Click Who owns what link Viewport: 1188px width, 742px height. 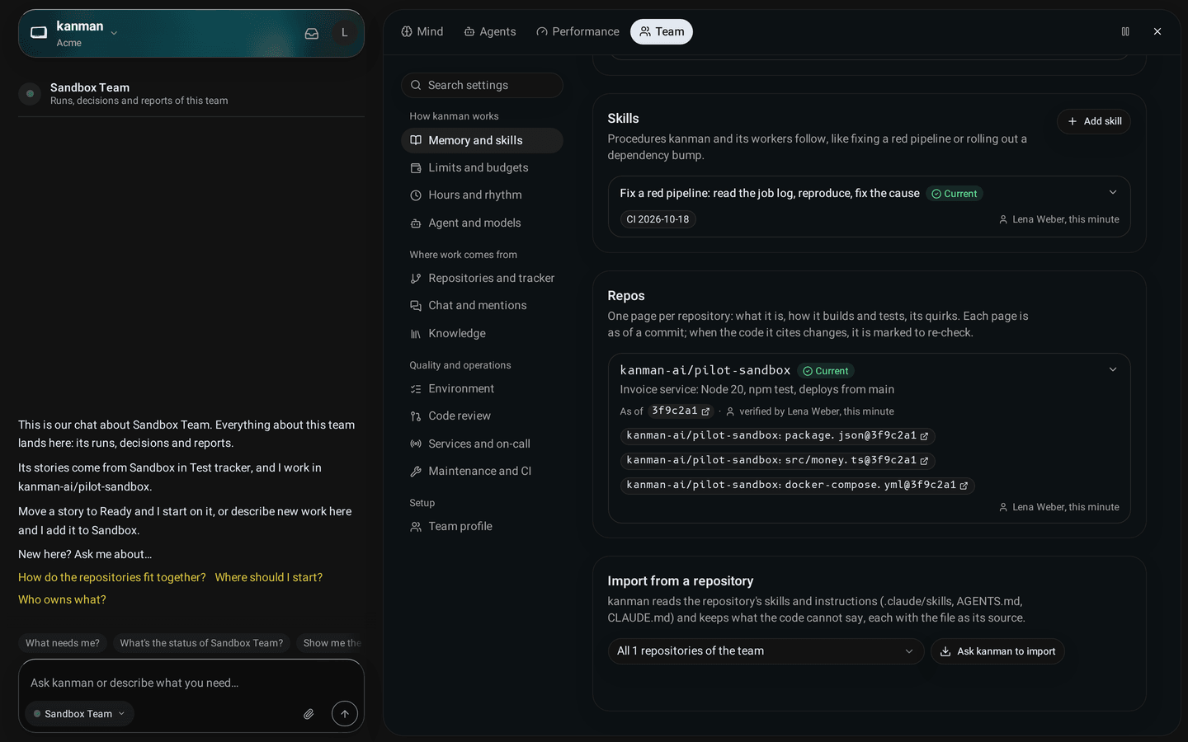[x=62, y=599]
